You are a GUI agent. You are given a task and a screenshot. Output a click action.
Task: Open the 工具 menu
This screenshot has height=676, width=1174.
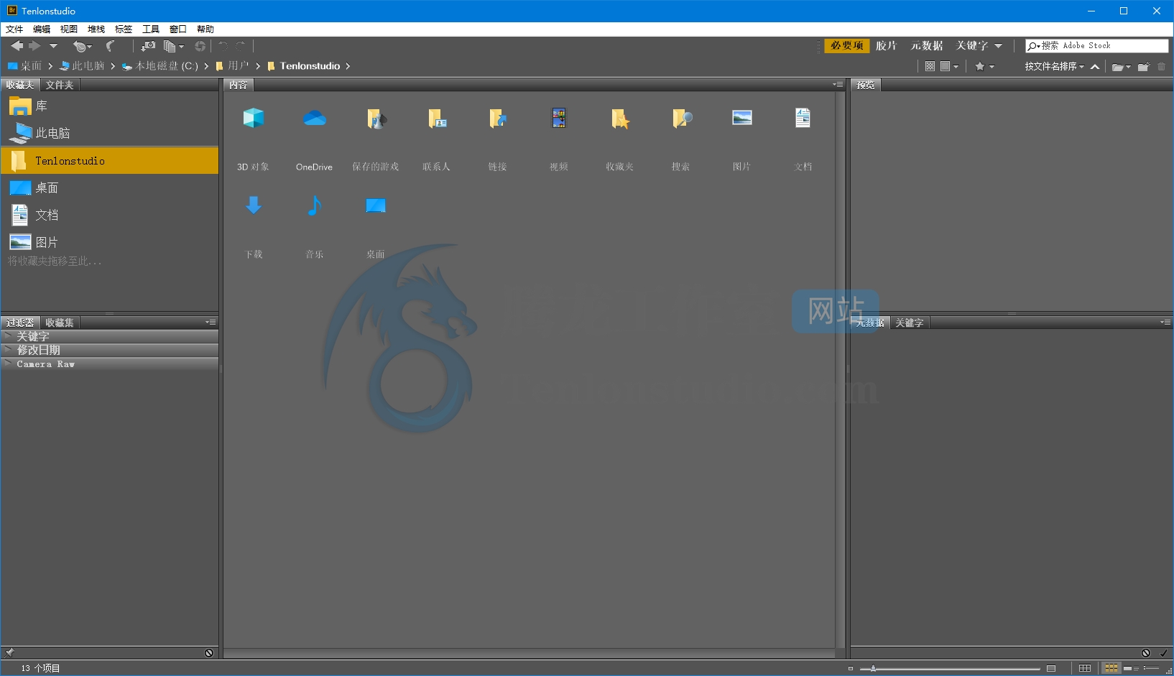pyautogui.click(x=151, y=29)
